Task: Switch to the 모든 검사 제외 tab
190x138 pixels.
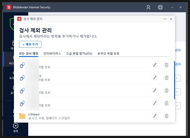Action: (29, 53)
